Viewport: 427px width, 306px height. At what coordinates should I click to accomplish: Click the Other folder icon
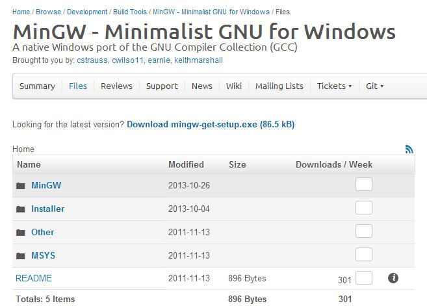(21, 233)
